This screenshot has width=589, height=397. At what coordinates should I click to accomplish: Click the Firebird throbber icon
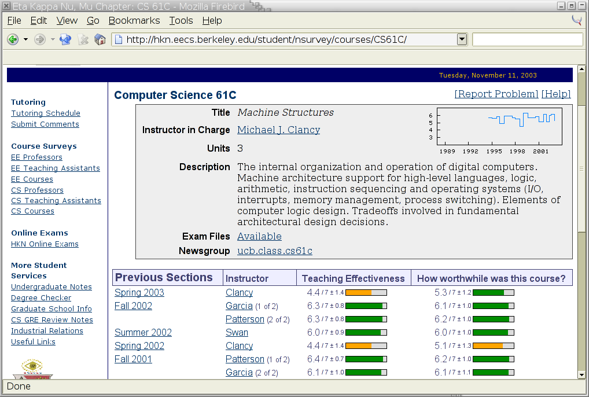[x=576, y=20]
